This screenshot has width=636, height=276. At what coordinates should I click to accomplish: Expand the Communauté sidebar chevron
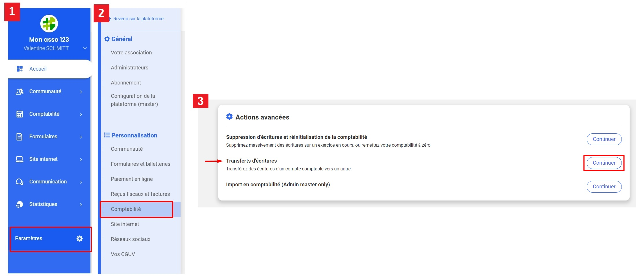(x=81, y=92)
